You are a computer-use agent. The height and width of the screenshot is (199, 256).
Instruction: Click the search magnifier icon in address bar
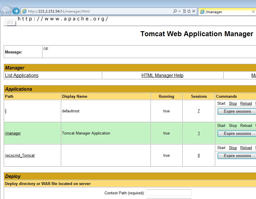click(x=175, y=11)
